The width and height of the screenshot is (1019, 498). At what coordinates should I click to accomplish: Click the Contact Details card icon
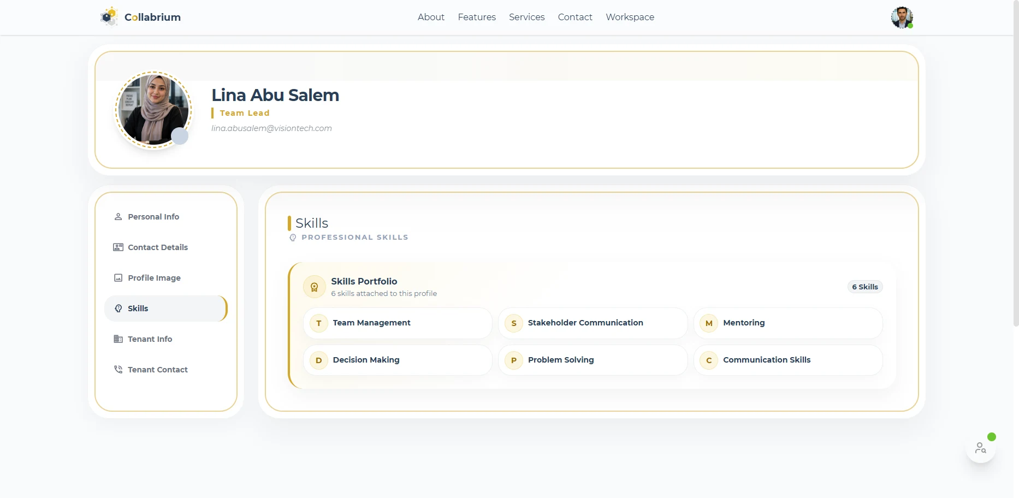118,247
